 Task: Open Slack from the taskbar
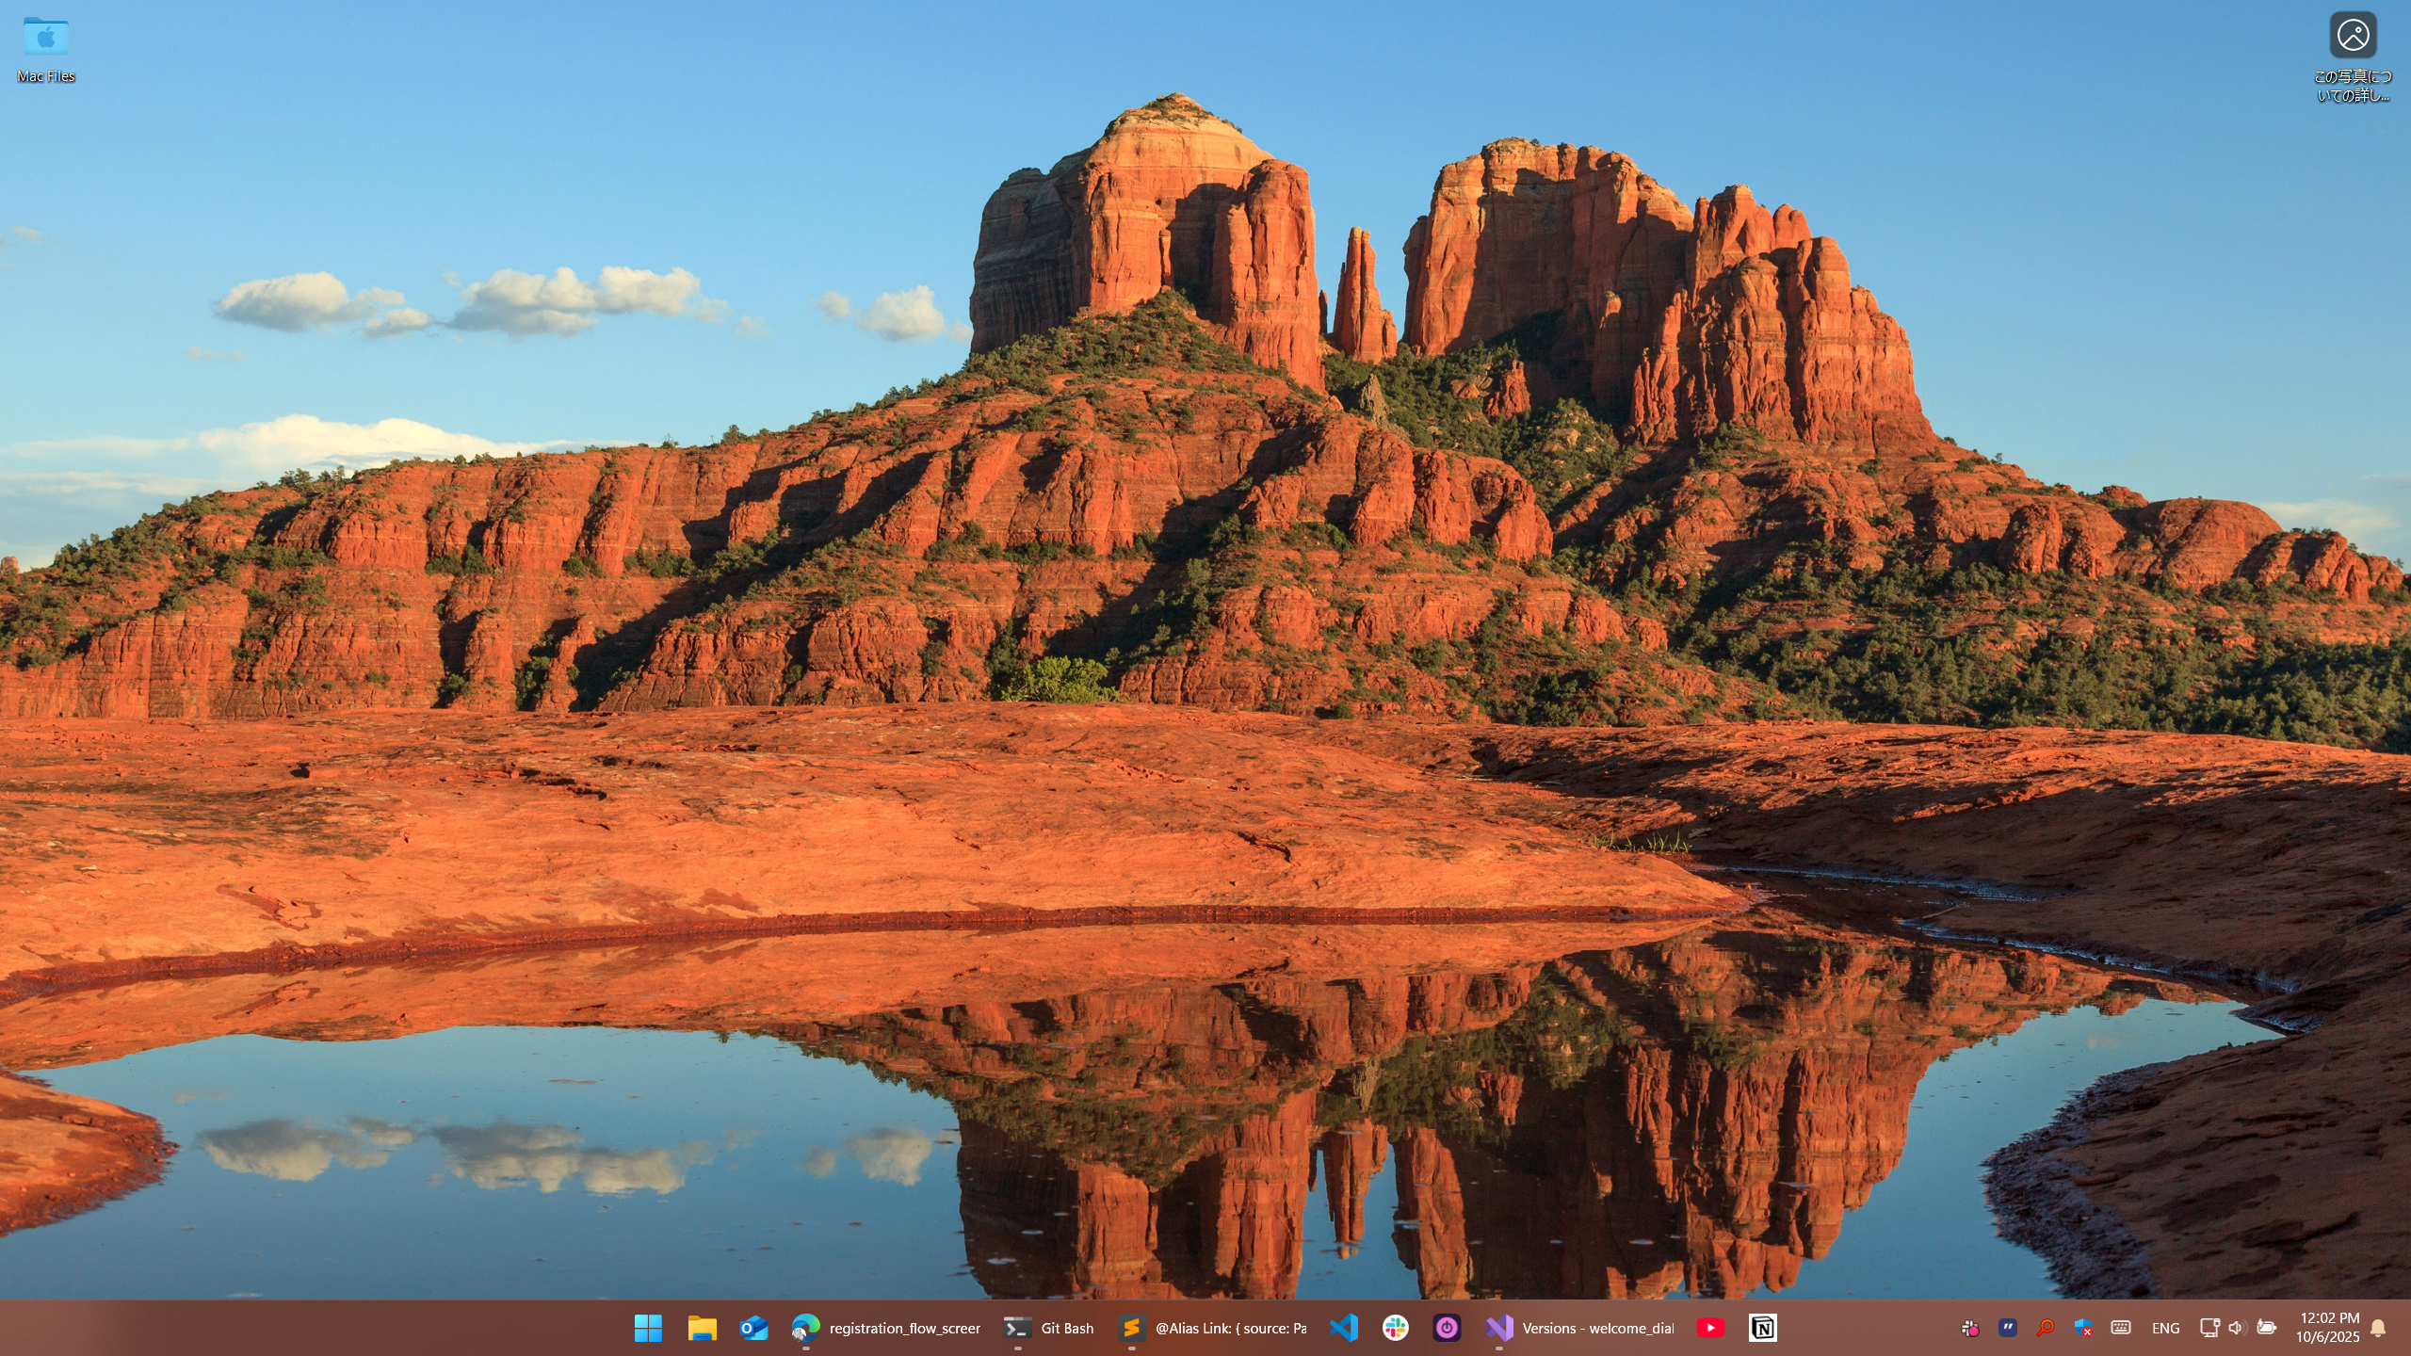click(x=1396, y=1328)
